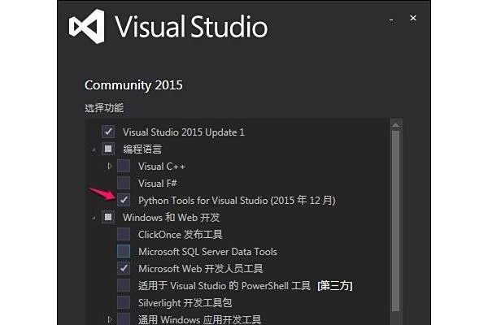This screenshot has height=325, width=488.
Task: Enable the Visual F# option
Action: pyautogui.click(x=124, y=183)
